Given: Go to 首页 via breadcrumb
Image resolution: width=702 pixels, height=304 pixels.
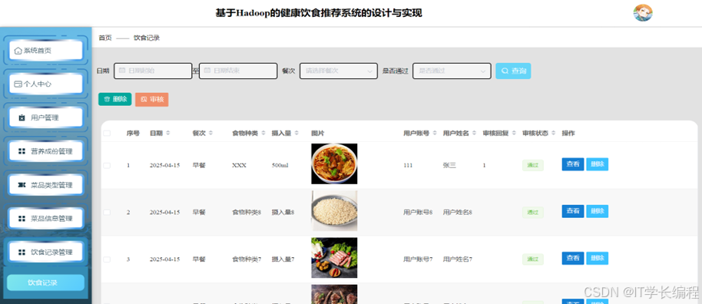Looking at the screenshot, I should coord(105,38).
